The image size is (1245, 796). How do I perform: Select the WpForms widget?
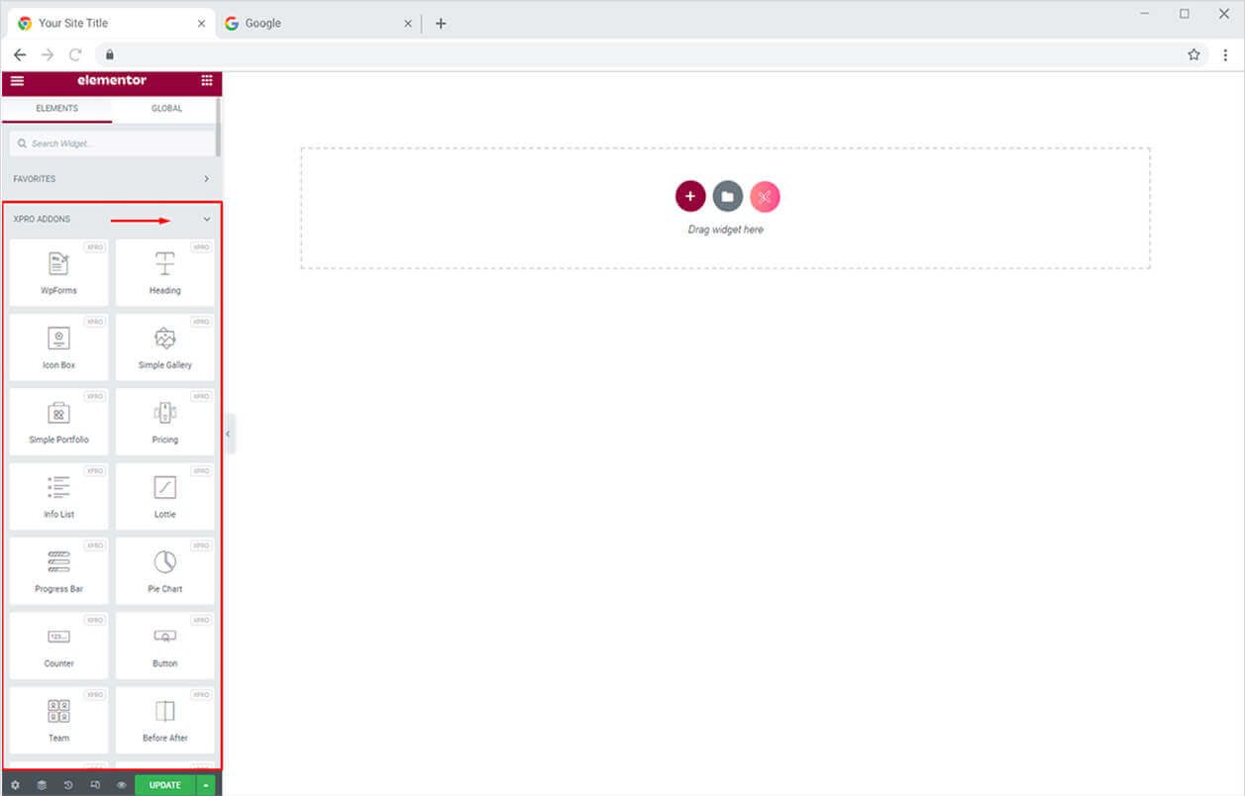click(58, 272)
